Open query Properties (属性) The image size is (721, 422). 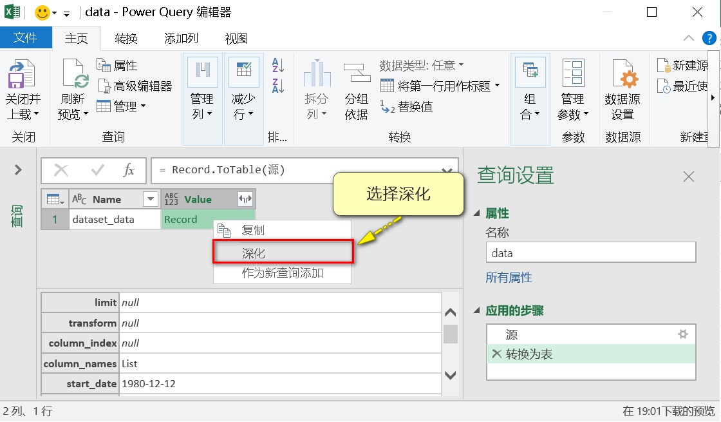click(117, 65)
